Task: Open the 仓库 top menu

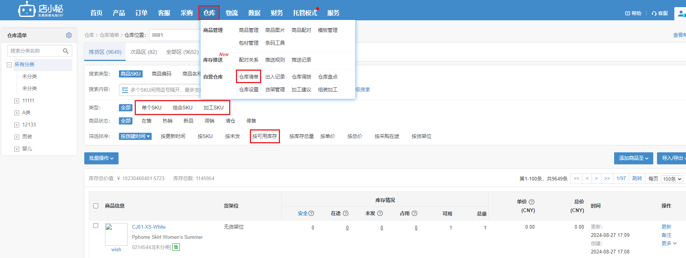Action: pos(209,13)
